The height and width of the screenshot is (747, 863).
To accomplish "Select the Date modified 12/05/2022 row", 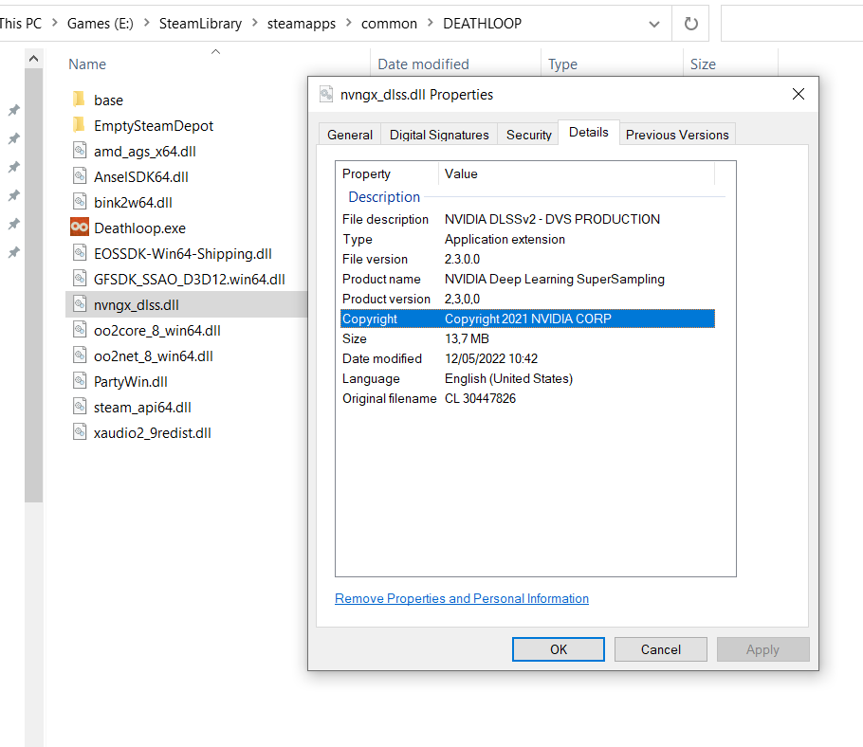I will coord(527,358).
